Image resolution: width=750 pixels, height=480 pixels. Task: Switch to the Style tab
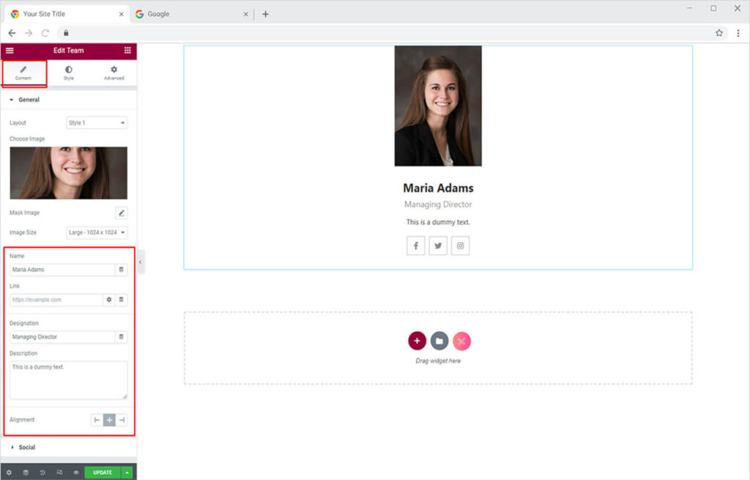click(x=68, y=73)
